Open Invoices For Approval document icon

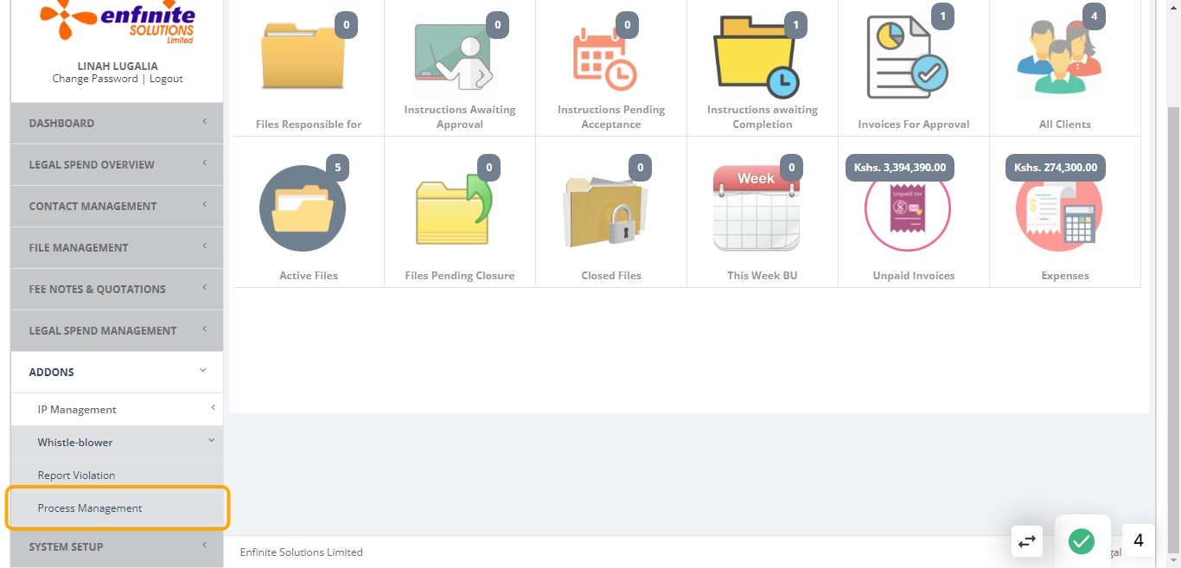pyautogui.click(x=908, y=59)
